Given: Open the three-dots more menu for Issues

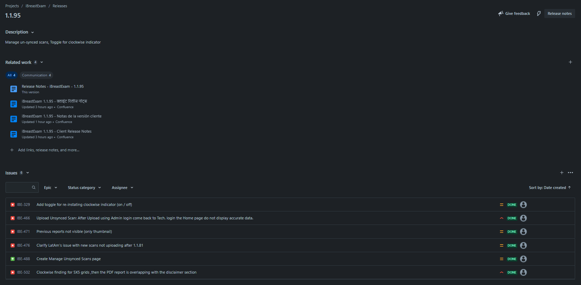Looking at the screenshot, I should 570,173.
